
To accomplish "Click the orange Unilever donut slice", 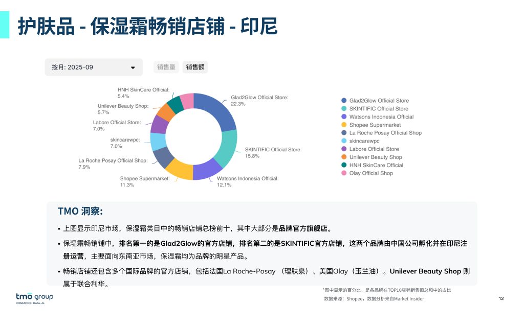I will click(x=166, y=112).
